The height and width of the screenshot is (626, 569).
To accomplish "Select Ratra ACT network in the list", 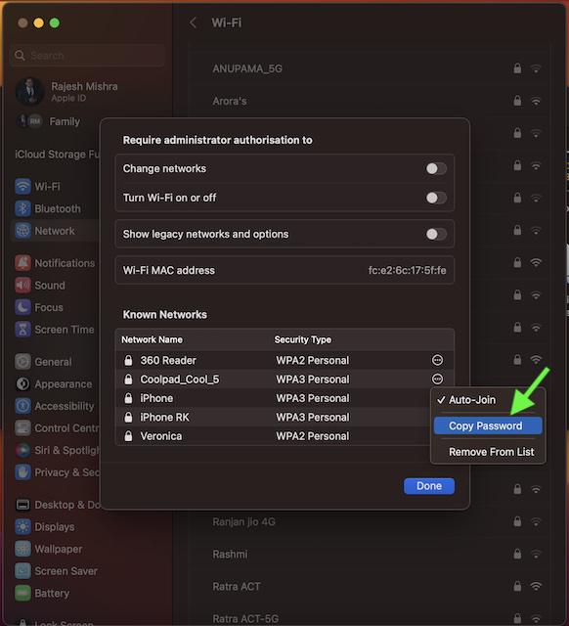I will coord(237,587).
